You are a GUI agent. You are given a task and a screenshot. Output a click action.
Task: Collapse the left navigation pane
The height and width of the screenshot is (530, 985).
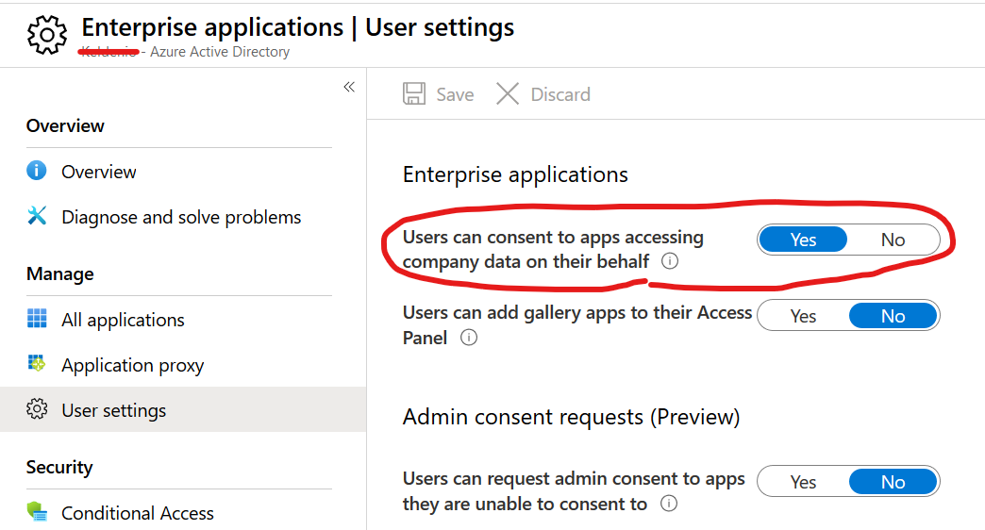[x=349, y=87]
